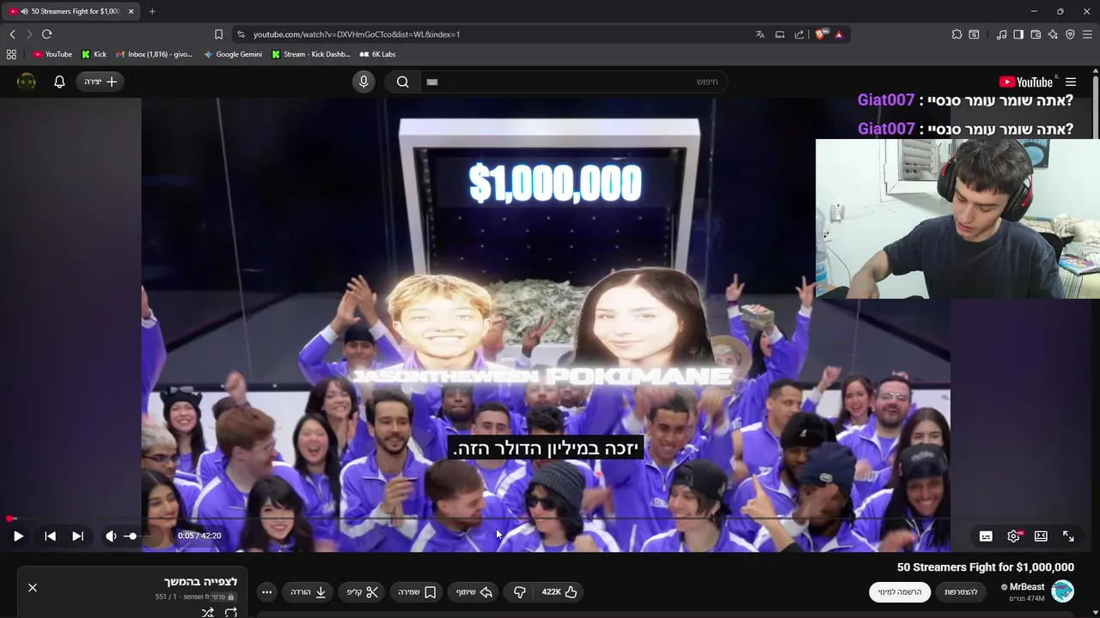Open the יצירה create button
The width and height of the screenshot is (1100, 618).
point(101,82)
